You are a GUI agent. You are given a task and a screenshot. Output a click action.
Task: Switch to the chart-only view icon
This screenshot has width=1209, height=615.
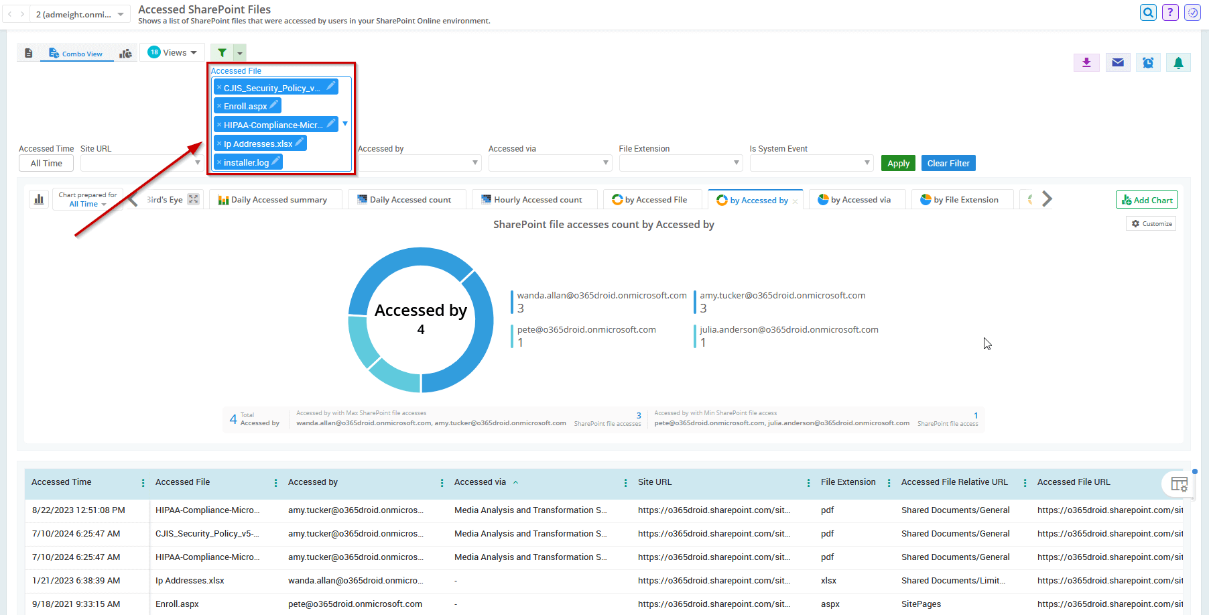click(125, 53)
